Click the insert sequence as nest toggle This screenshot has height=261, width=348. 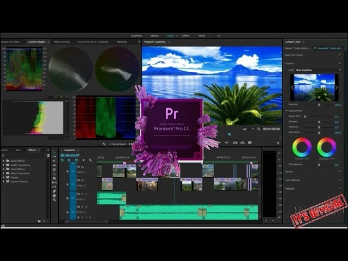pos(63,160)
